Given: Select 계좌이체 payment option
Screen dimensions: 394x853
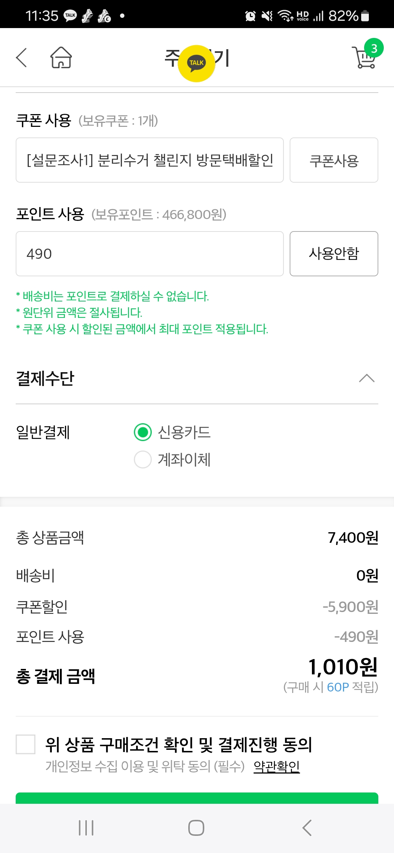Looking at the screenshot, I should coord(143,459).
